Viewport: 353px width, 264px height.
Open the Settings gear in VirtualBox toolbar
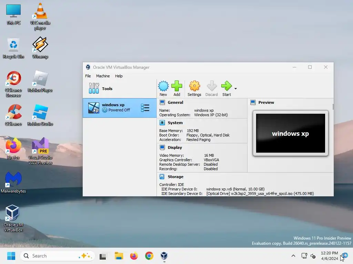(x=194, y=86)
